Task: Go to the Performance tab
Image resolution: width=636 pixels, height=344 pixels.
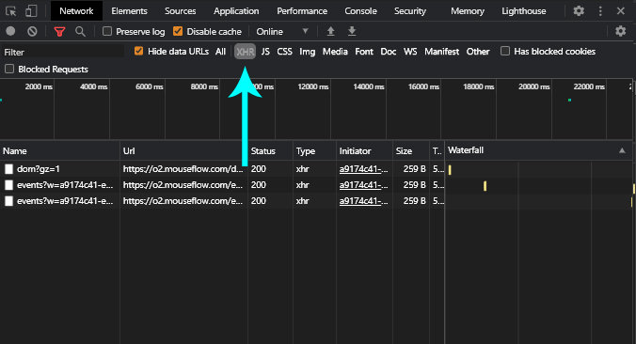Action: pos(302,11)
